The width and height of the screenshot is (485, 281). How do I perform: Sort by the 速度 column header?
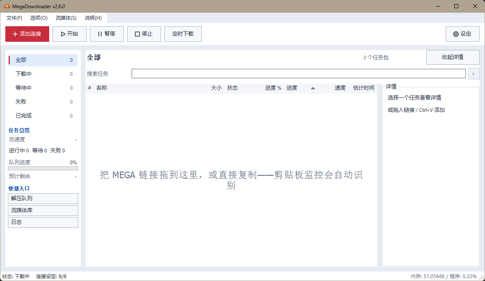(x=340, y=88)
